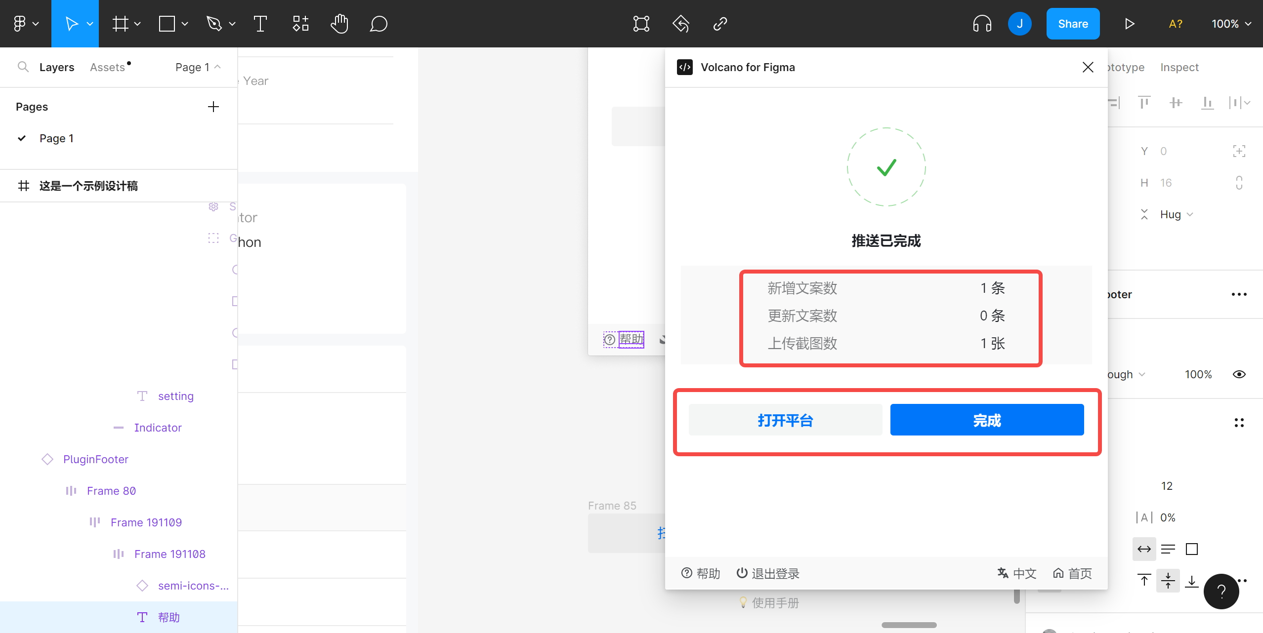Open the 100% zoom dropdown
Screen dimensions: 1263x633
click(1231, 24)
